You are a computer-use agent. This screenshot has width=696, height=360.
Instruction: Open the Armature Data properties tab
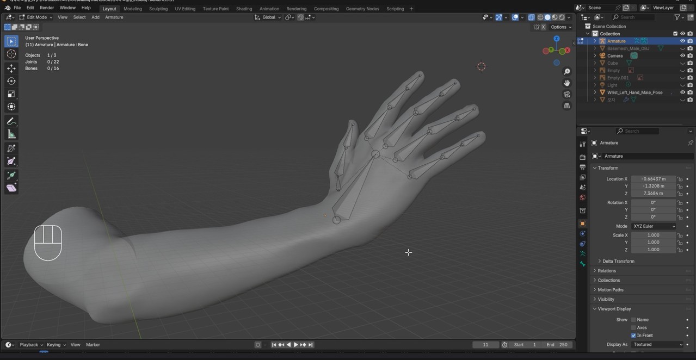click(x=582, y=254)
